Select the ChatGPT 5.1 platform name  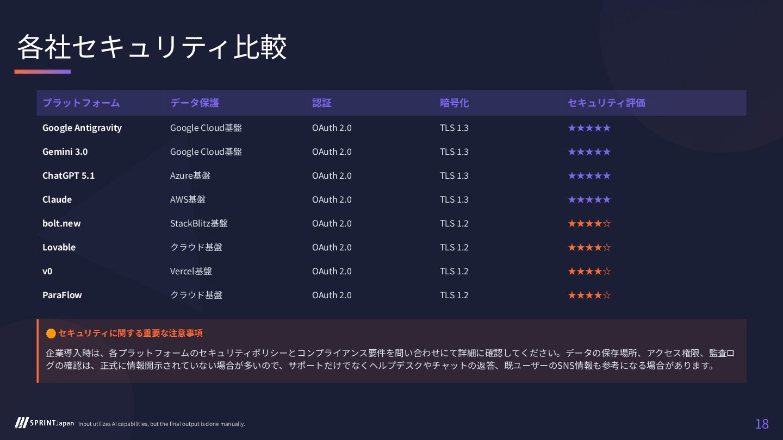coord(69,175)
